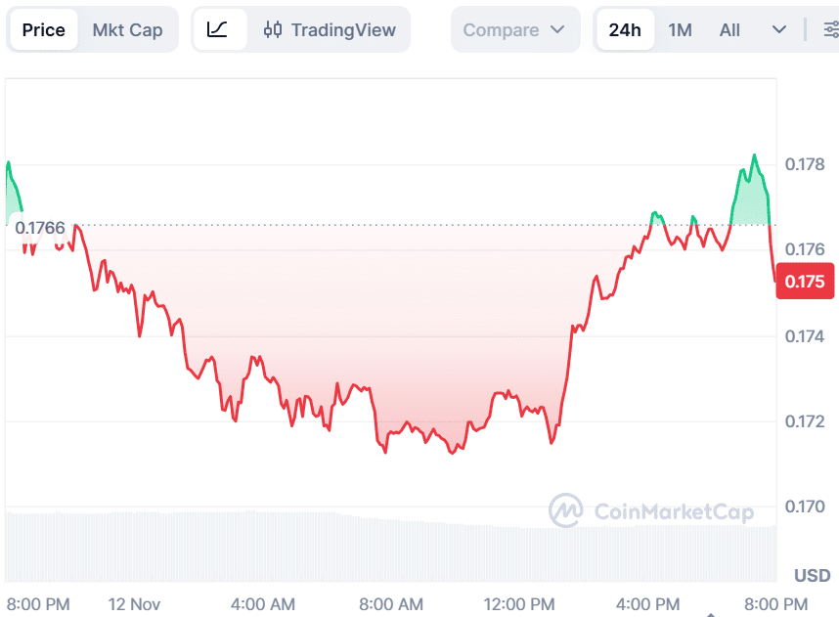839x617 pixels.
Task: Select the 24h time range
Action: point(625,30)
